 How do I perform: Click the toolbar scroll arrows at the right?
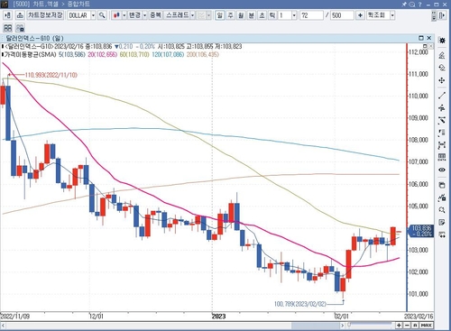(434, 15)
